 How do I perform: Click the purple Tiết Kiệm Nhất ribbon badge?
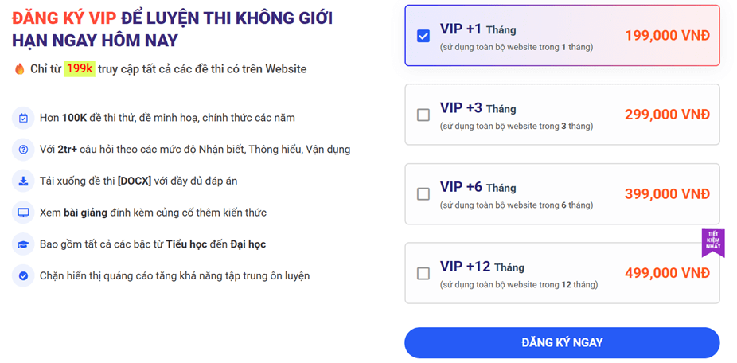(x=712, y=243)
